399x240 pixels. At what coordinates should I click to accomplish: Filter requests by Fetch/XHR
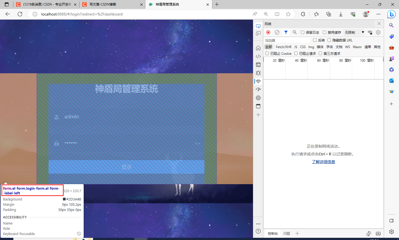point(284,47)
